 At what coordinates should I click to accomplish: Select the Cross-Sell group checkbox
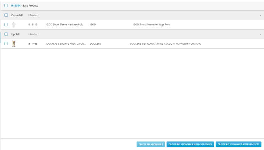click(6, 15)
